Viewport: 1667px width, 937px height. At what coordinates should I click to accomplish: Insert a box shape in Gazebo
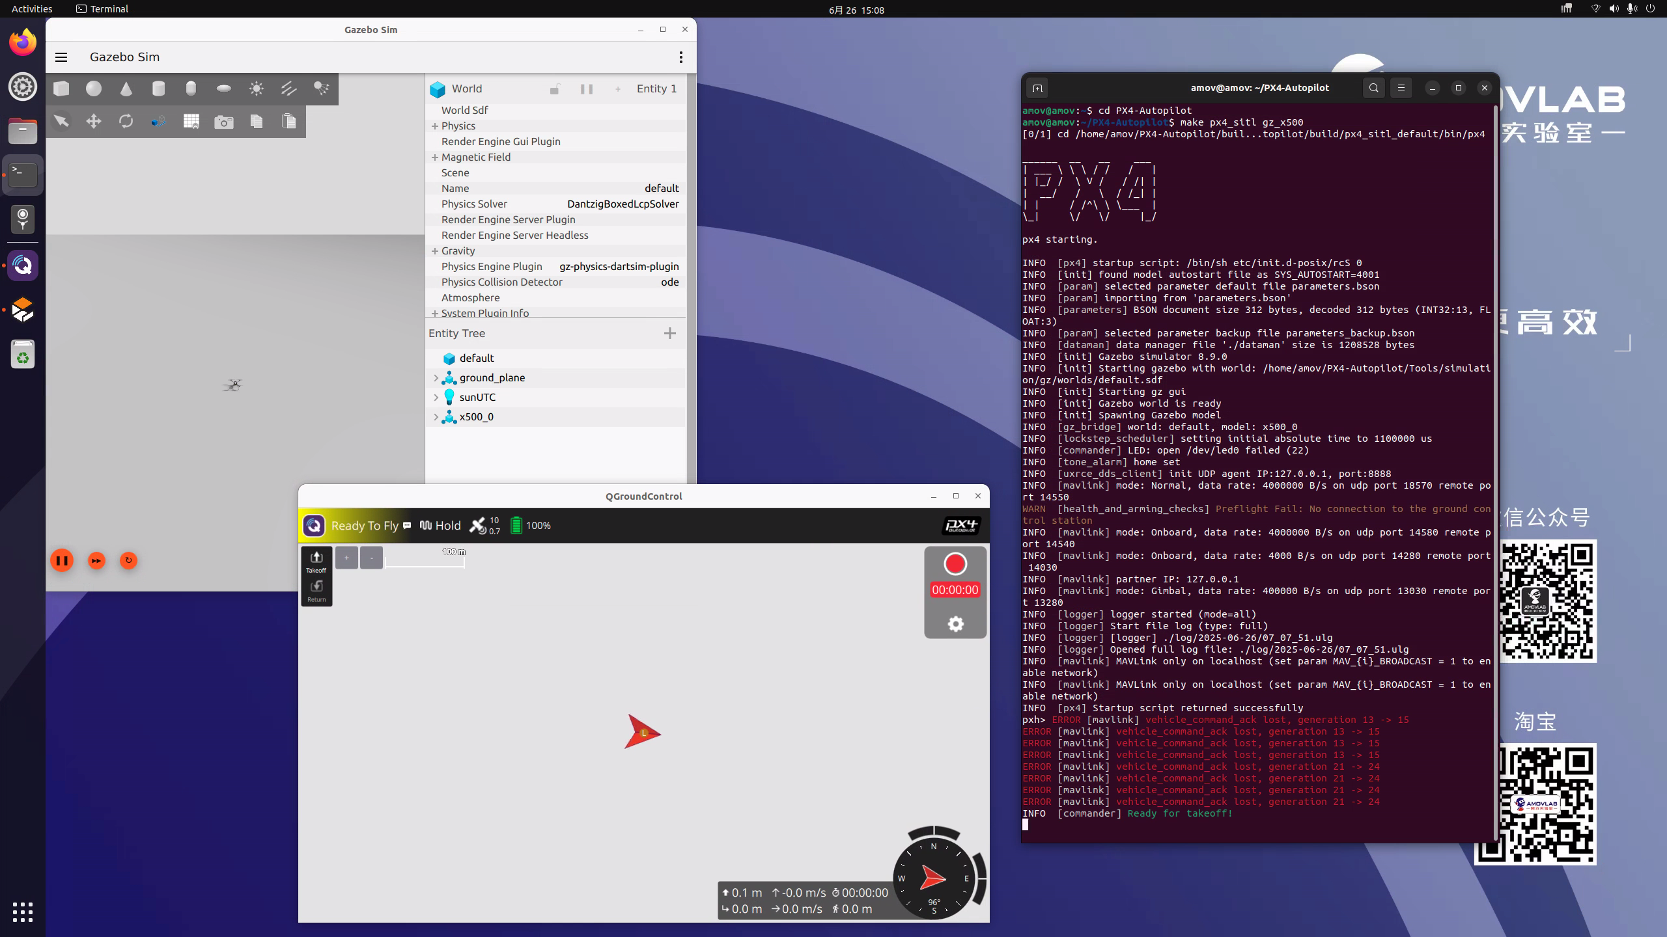(61, 88)
